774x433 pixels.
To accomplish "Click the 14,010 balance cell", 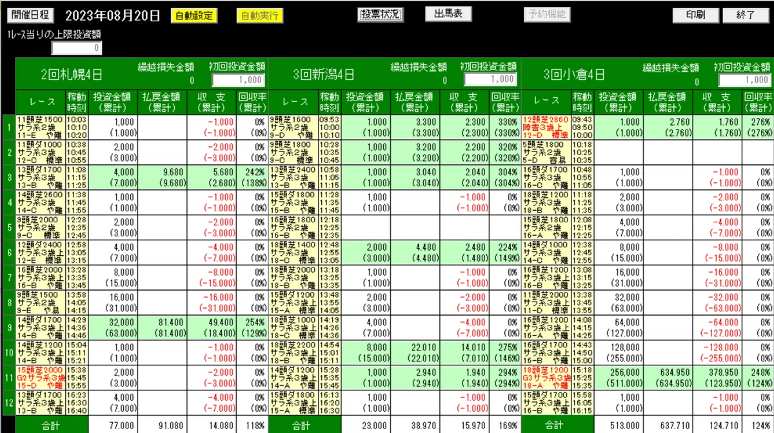I will (465, 352).
